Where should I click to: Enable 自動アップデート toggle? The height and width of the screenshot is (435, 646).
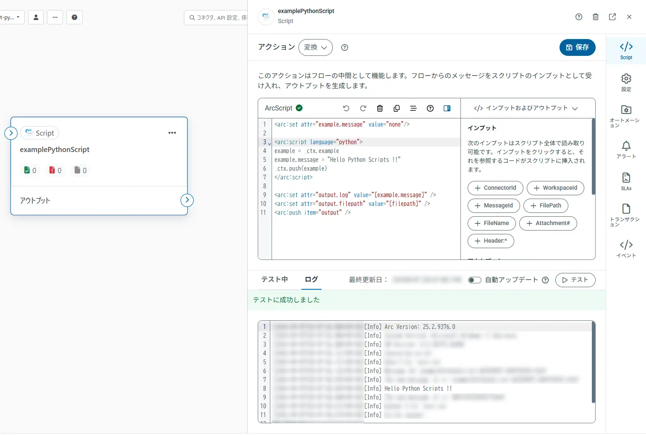pos(474,280)
